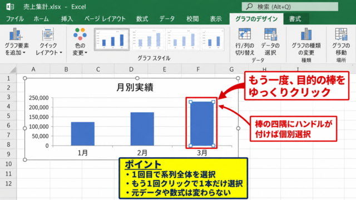Select column F header
The height and width of the screenshot is (200, 356).
pyautogui.click(x=198, y=69)
